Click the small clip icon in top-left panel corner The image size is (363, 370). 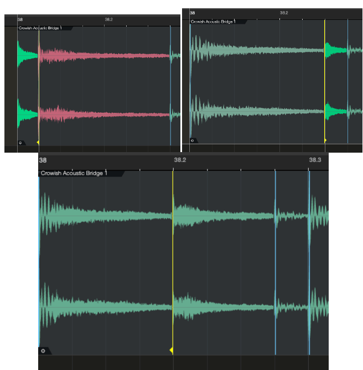20,143
